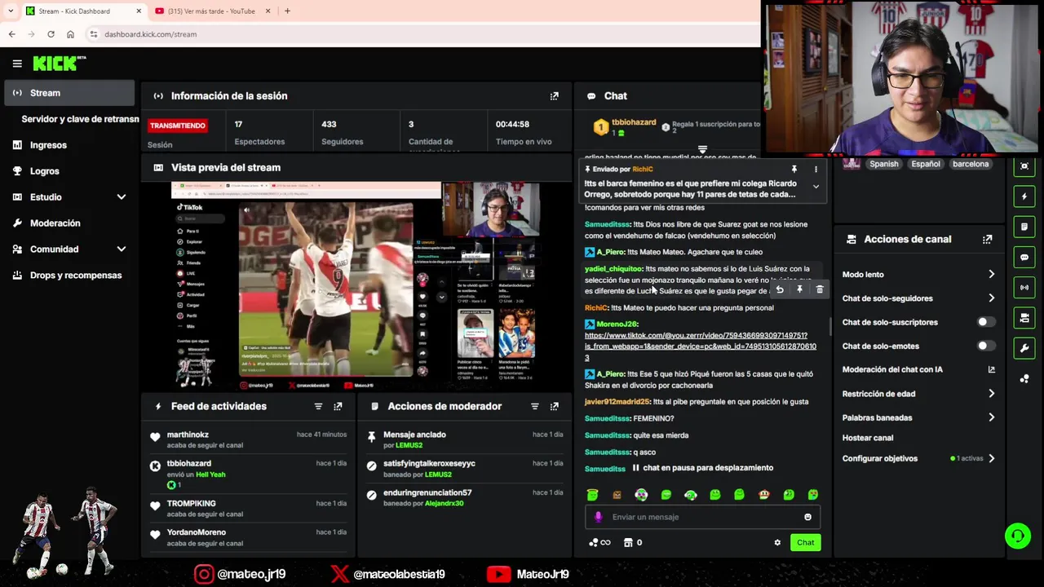Viewport: 1044px width, 587px height.
Task: Pop out the Feed de actividades panel
Action: [338, 406]
